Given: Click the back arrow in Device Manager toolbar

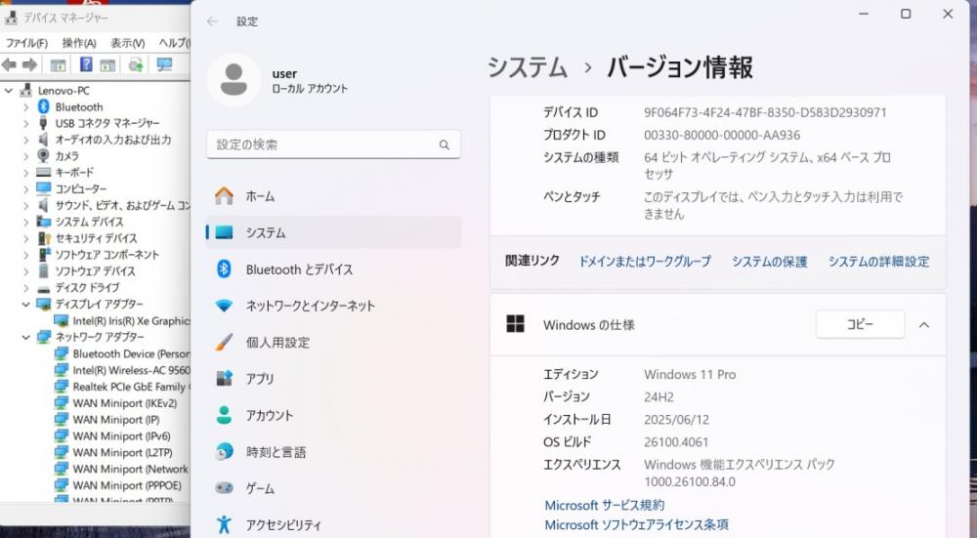Looking at the screenshot, I should click(10, 64).
